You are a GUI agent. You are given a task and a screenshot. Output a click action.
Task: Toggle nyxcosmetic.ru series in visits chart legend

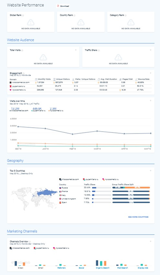pyautogui.click(x=56, y=111)
